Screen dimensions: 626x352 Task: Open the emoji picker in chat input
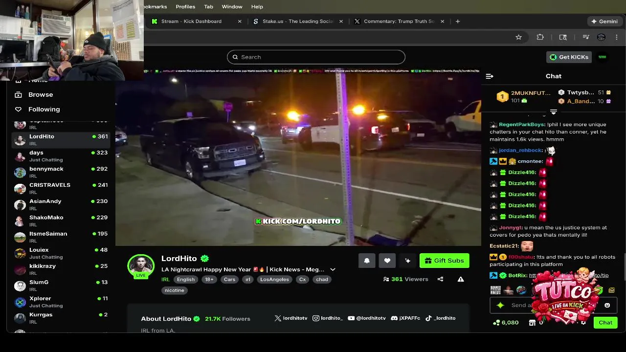(x=607, y=305)
